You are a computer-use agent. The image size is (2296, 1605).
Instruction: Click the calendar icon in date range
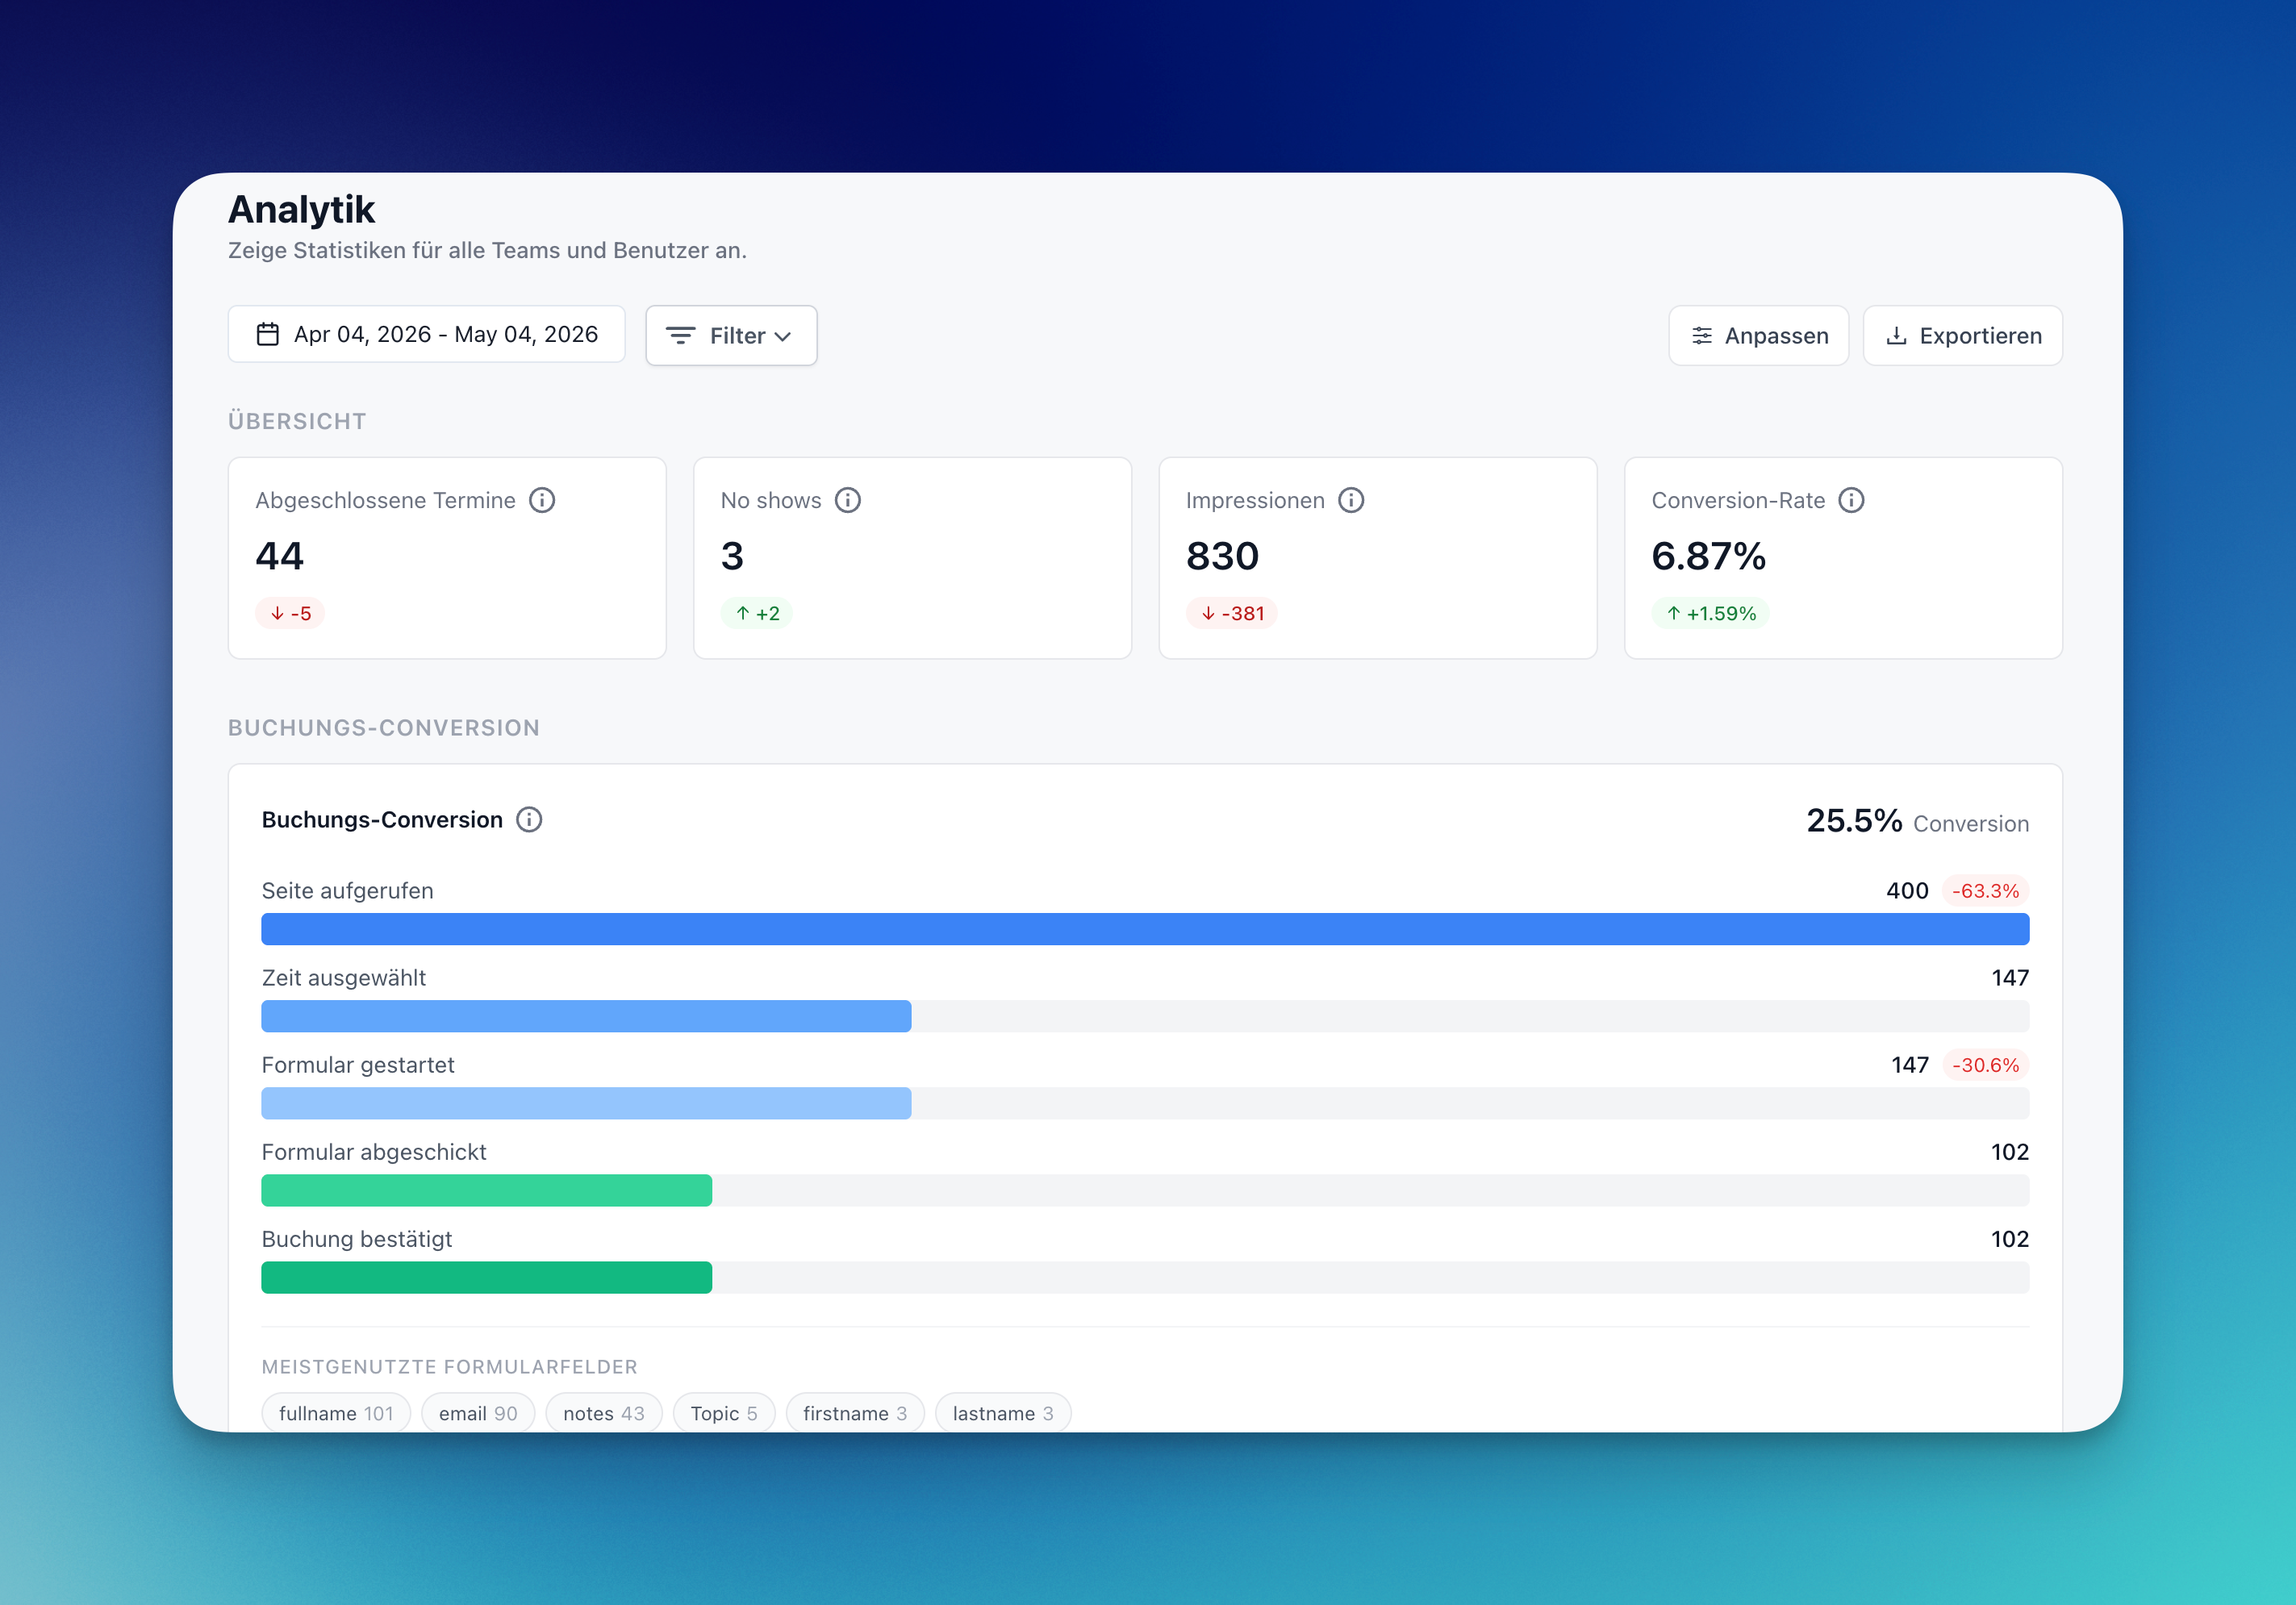click(267, 334)
